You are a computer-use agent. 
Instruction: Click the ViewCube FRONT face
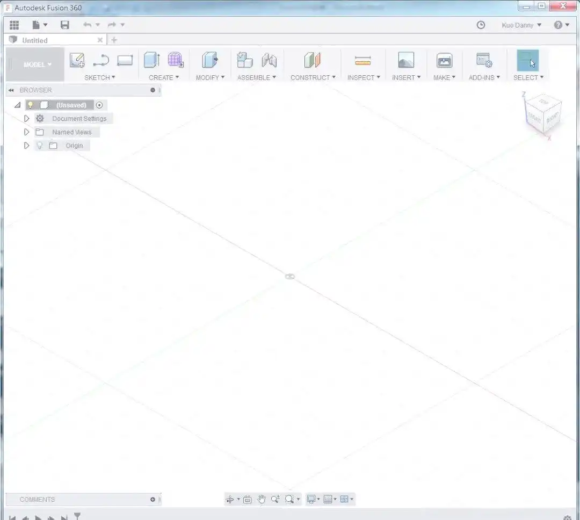click(x=534, y=118)
